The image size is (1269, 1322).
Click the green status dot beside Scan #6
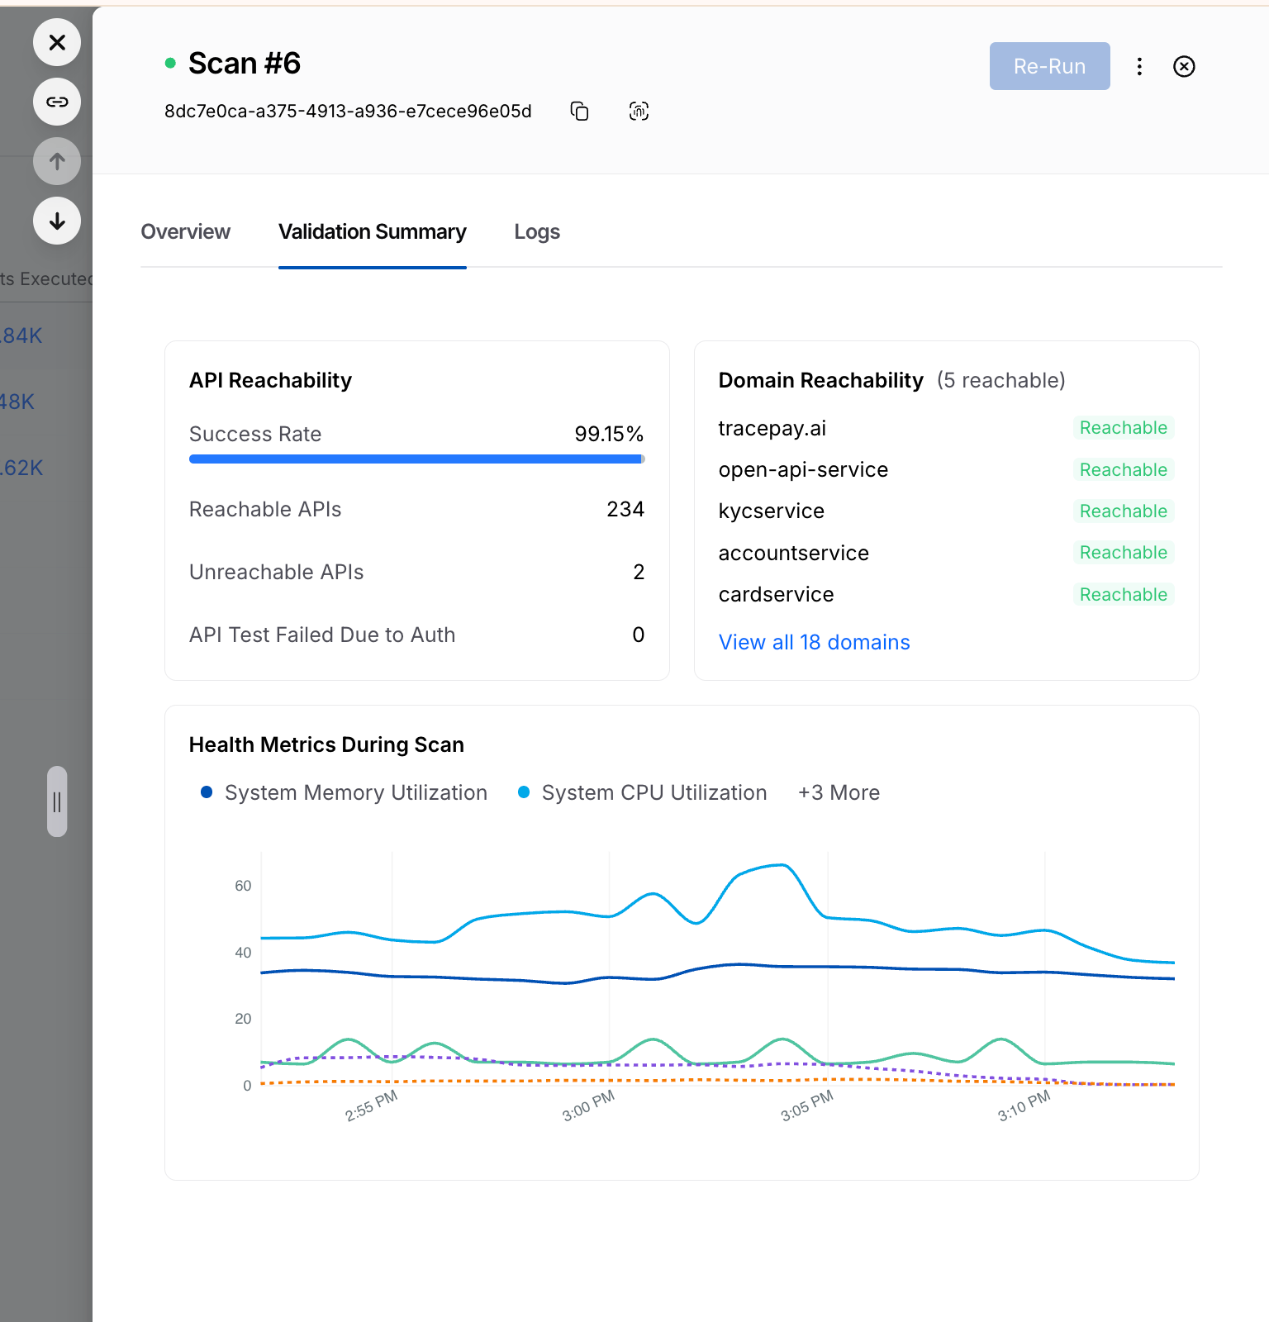pyautogui.click(x=170, y=63)
